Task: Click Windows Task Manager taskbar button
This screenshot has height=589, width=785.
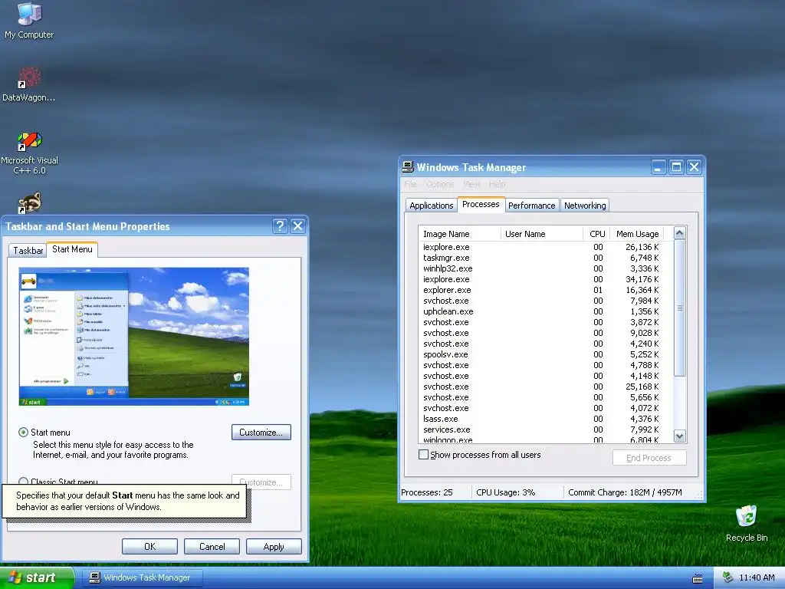Action: pyautogui.click(x=142, y=577)
